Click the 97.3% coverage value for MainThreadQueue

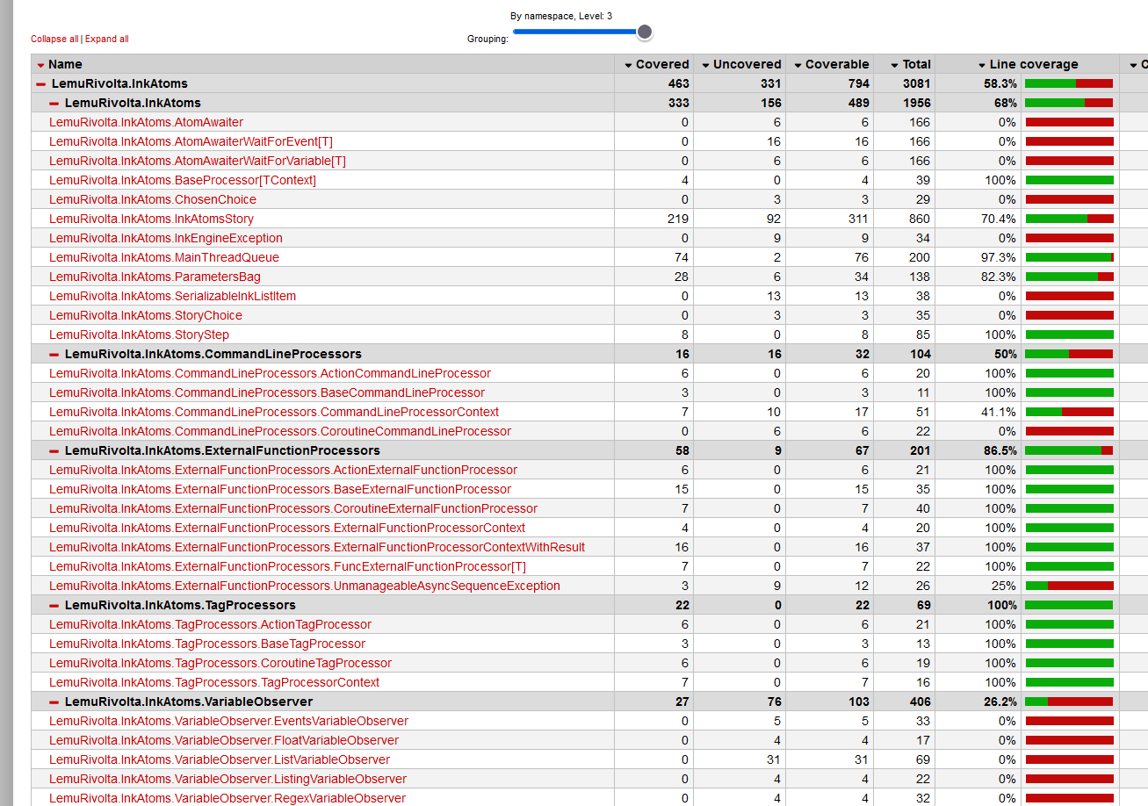[x=999, y=257]
